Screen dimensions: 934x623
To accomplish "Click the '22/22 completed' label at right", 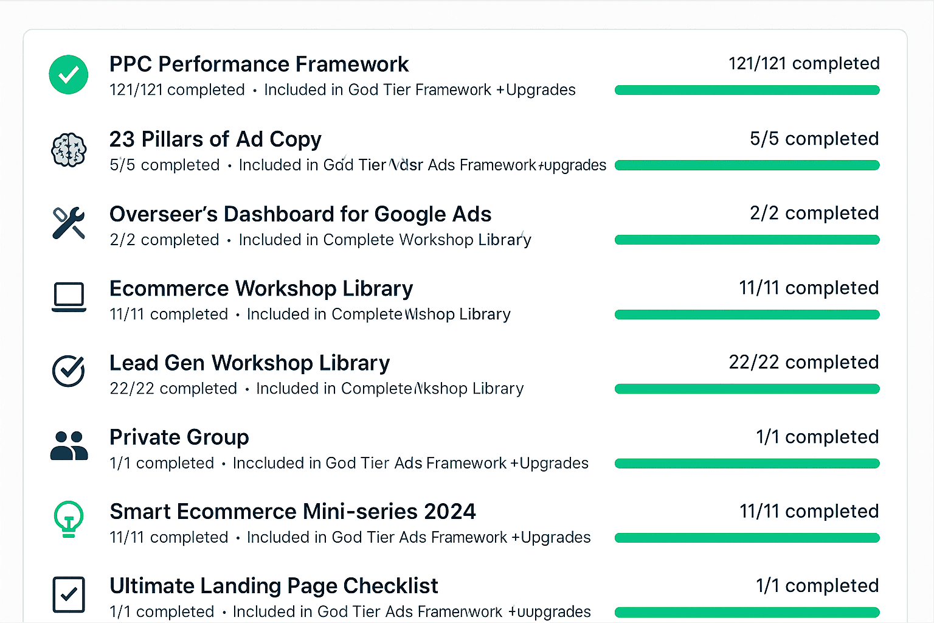I will click(x=804, y=362).
